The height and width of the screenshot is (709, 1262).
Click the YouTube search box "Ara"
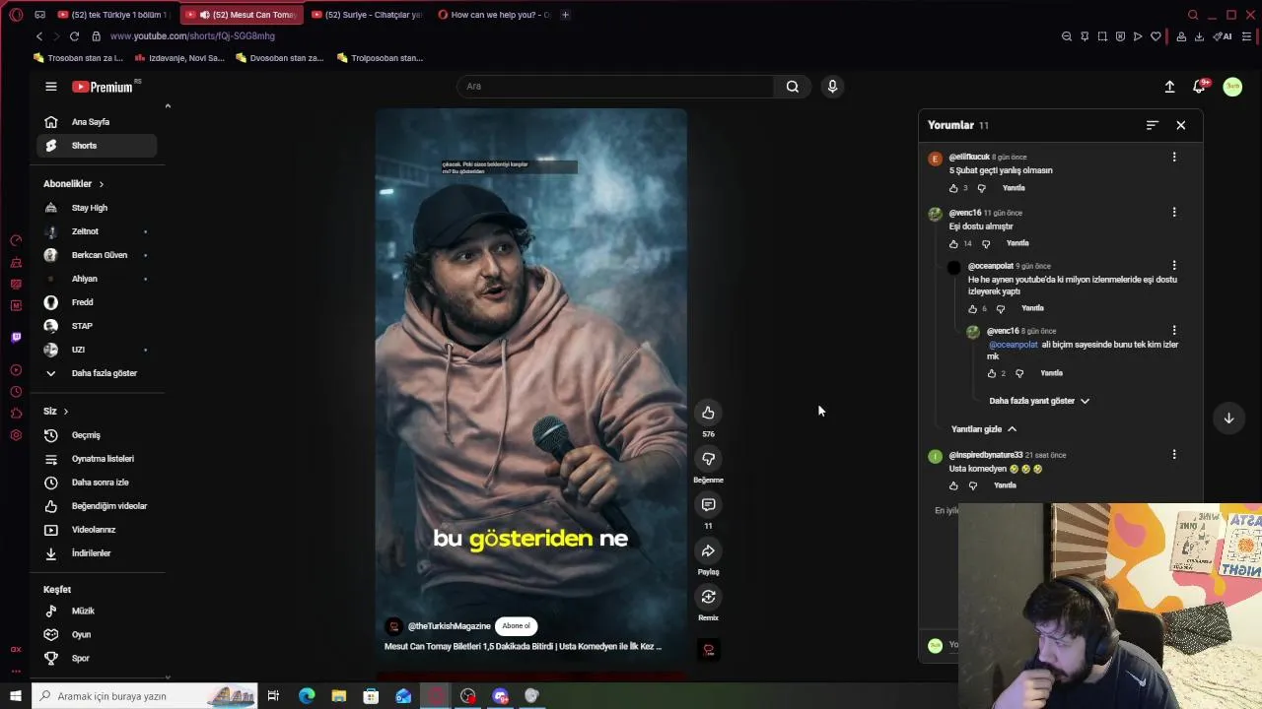616,87
